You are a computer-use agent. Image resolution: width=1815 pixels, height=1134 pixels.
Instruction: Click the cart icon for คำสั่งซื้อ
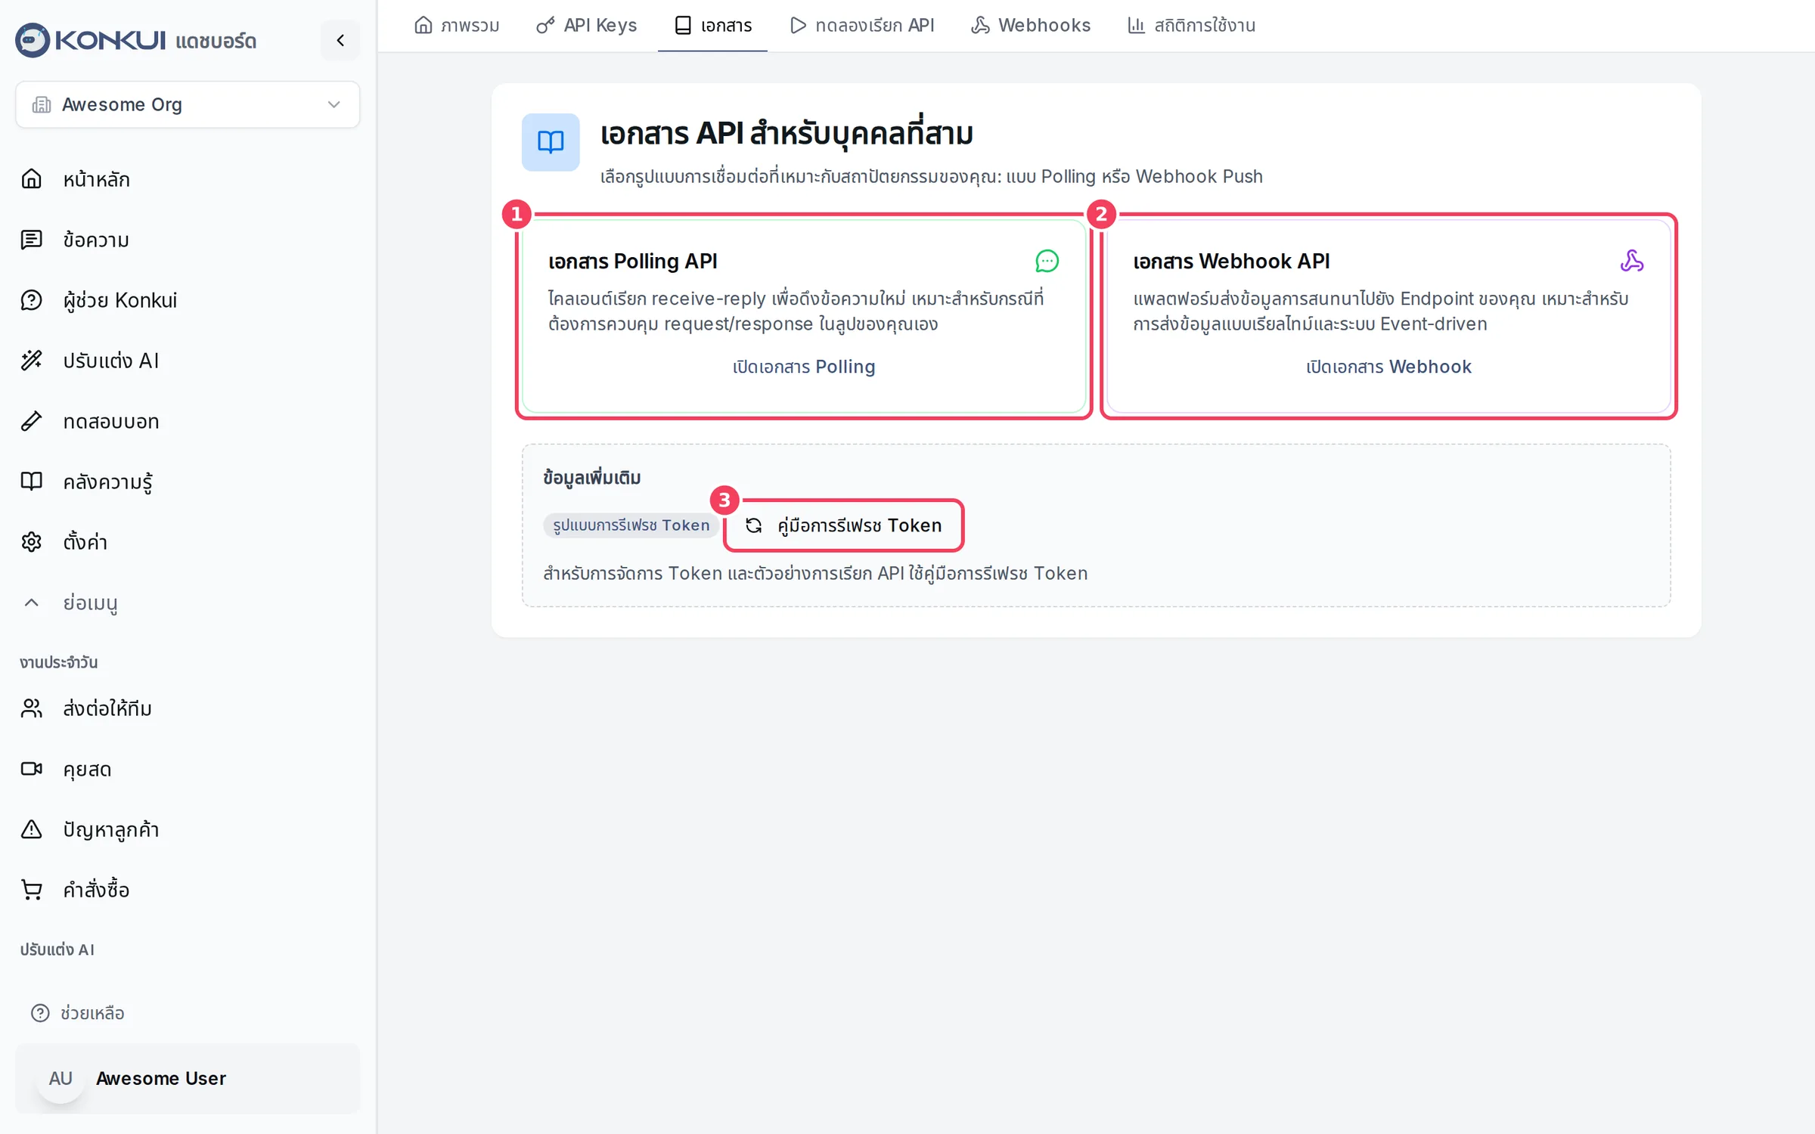pyautogui.click(x=31, y=890)
